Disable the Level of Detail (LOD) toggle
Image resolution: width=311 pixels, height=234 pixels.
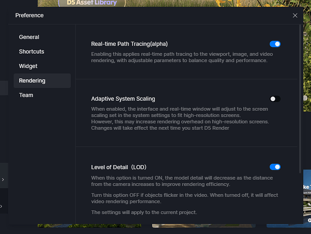click(x=275, y=167)
